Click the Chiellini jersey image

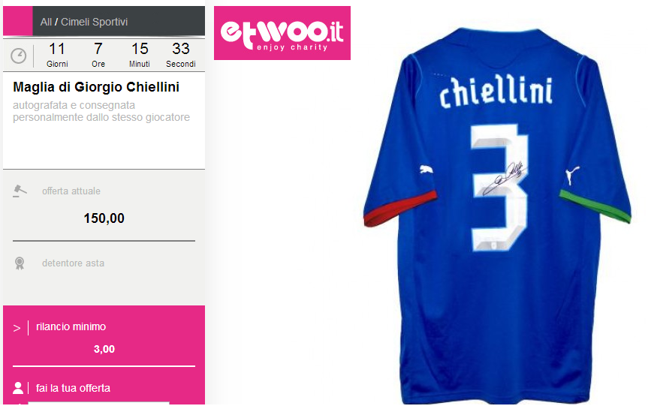[x=497, y=215]
